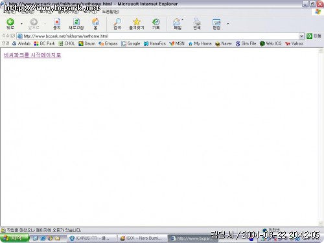This screenshot has width=324, height=243.
Task: Click the Show Desktop quick launch icon
Action: click(x=36, y=238)
